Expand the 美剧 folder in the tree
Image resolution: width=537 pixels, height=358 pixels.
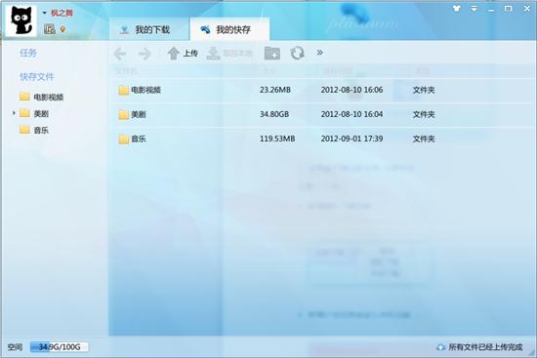coord(14,113)
